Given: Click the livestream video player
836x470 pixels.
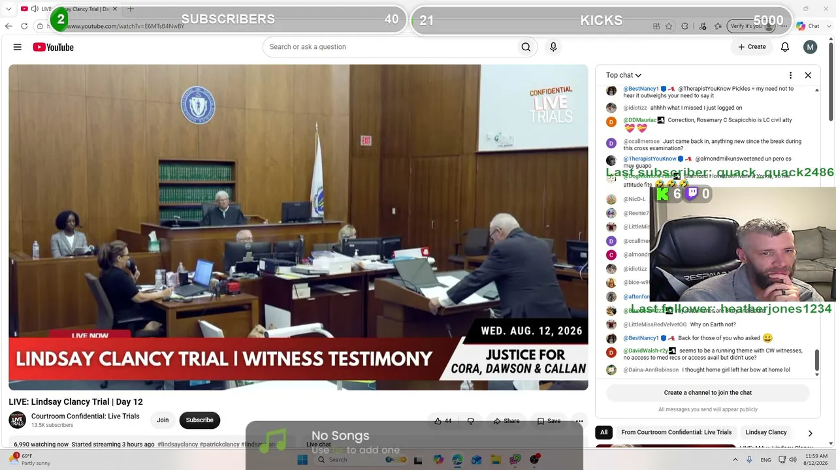Looking at the screenshot, I should 298,227.
